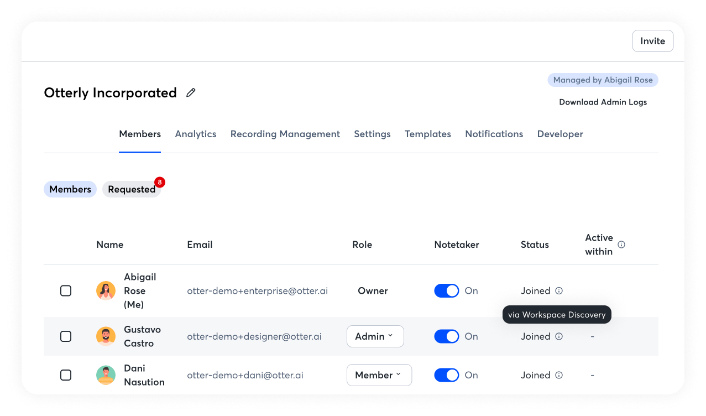706x416 pixels.
Task: Open the Member role dropdown for Dani
Action: coord(379,375)
